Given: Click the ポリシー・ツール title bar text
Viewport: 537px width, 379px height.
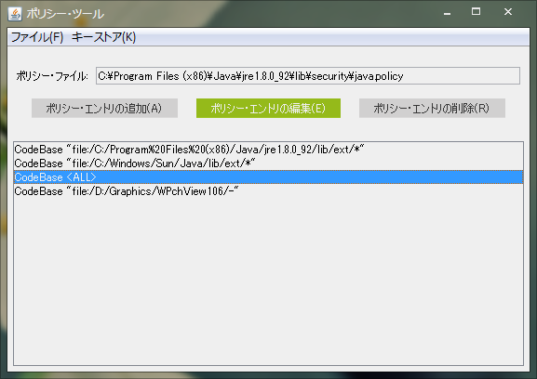Looking at the screenshot, I should [65, 14].
